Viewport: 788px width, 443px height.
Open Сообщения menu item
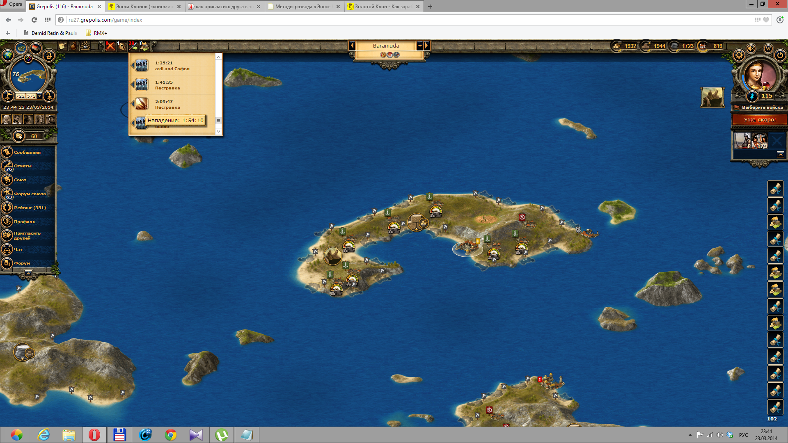tap(27, 152)
